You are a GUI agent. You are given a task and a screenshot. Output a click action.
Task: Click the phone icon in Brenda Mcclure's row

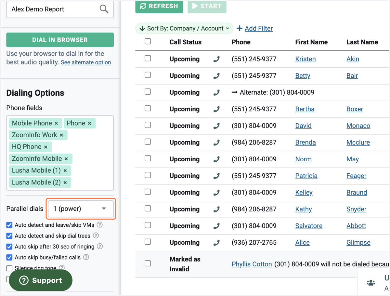coord(216,142)
